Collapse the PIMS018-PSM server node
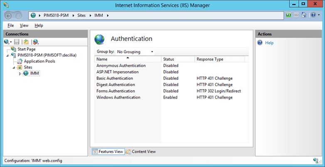Screen dimensions: 325x167 pos(7,56)
